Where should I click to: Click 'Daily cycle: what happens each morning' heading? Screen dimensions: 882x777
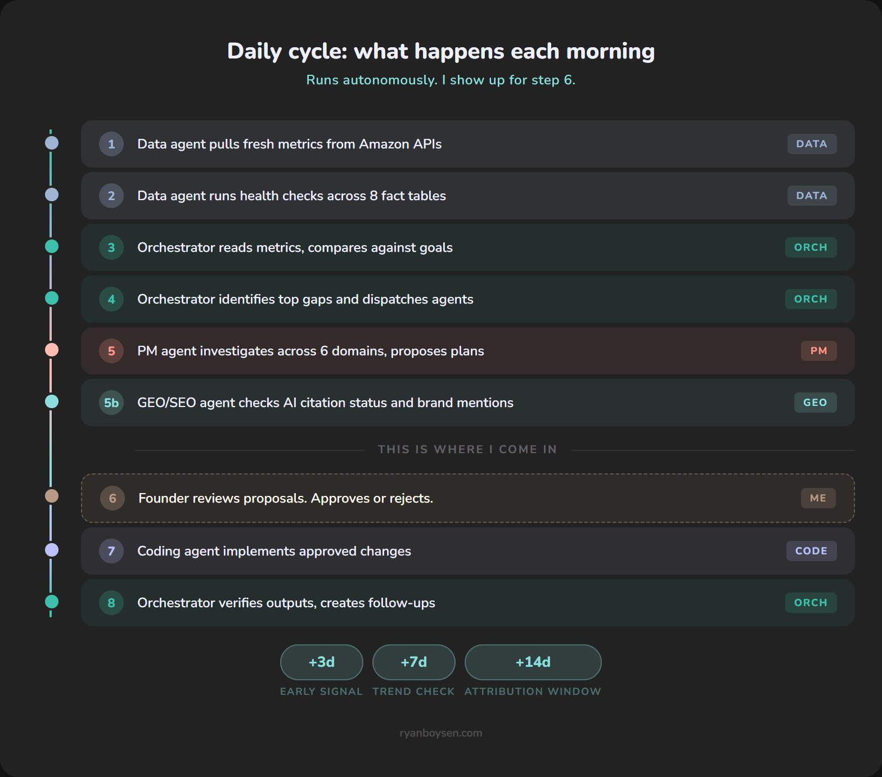click(441, 51)
